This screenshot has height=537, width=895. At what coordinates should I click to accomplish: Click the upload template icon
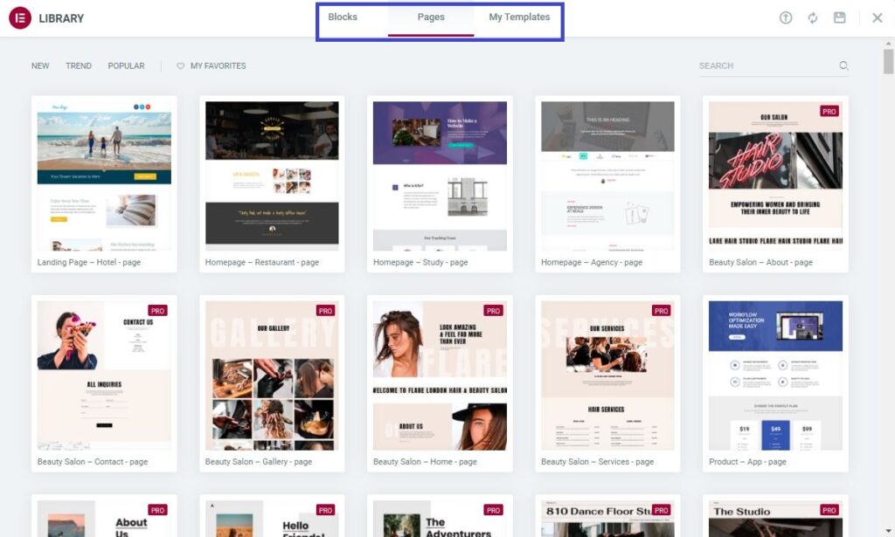(x=786, y=18)
